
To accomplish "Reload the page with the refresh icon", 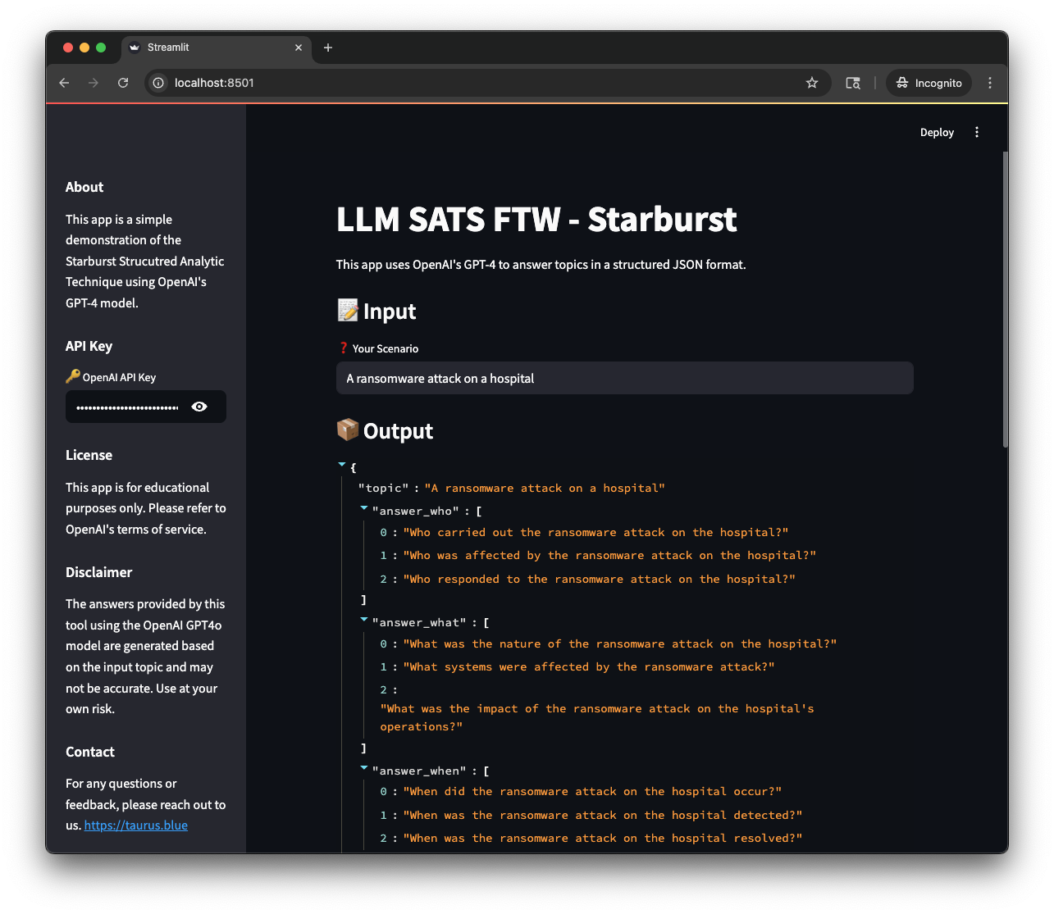I will pos(123,83).
